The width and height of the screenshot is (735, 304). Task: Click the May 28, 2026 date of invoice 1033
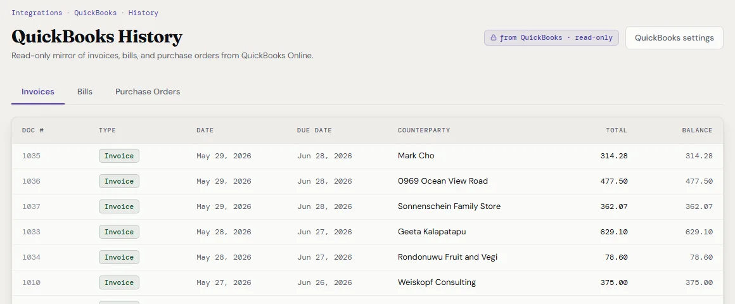coord(224,232)
